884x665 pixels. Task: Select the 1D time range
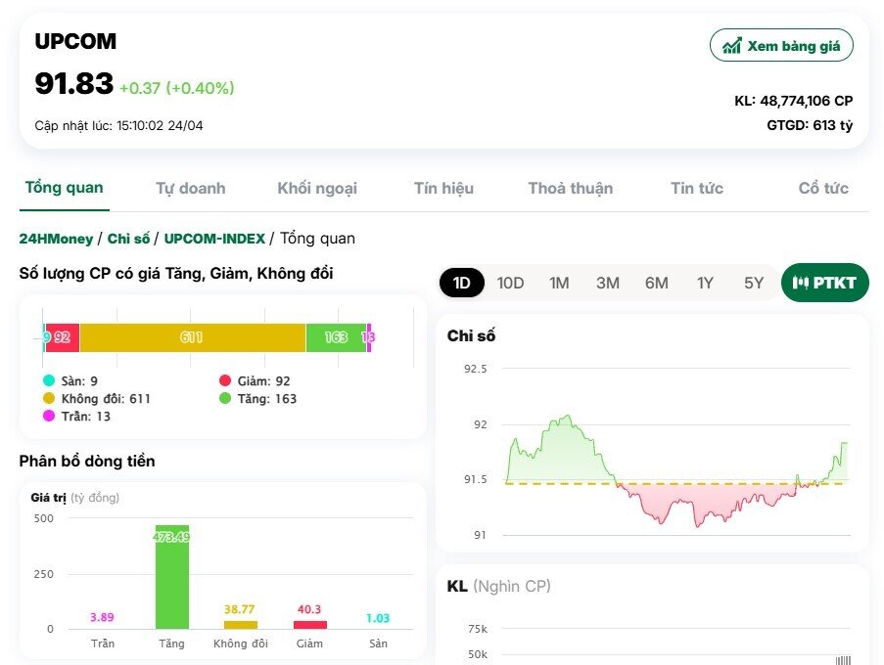462,283
